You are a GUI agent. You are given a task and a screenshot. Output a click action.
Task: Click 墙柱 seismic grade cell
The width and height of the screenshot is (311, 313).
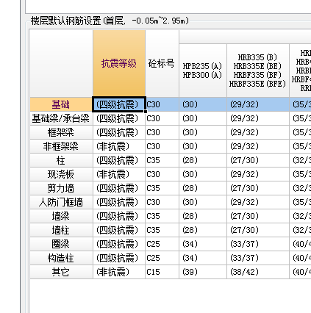click(119, 230)
